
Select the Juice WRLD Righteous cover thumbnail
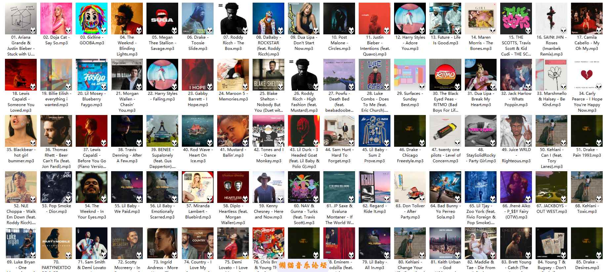point(516,131)
